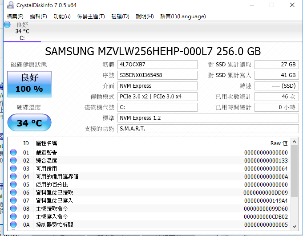Viewport: 303px width, 236px height.
Task: Open the 說明(H) menu
Action: tap(145, 16)
